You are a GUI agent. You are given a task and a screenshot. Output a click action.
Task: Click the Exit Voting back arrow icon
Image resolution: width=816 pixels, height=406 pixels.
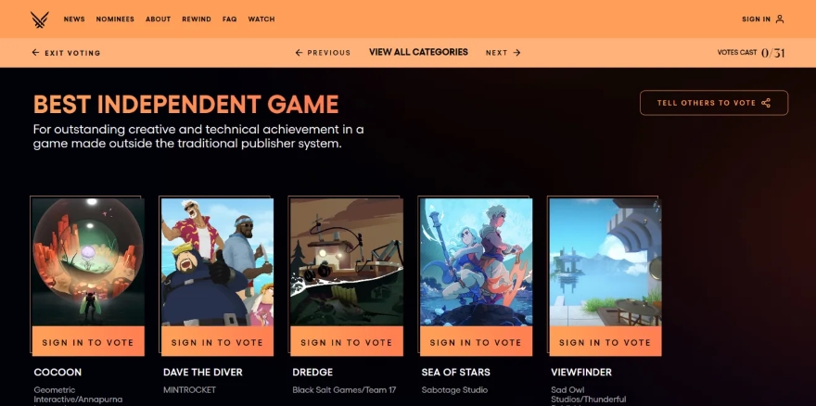(x=35, y=53)
